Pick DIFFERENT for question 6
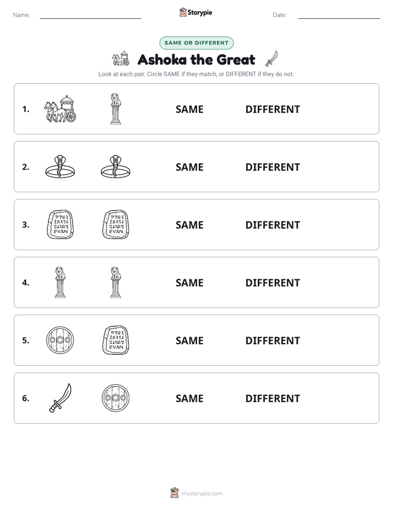The width and height of the screenshot is (393, 509). pos(272,398)
